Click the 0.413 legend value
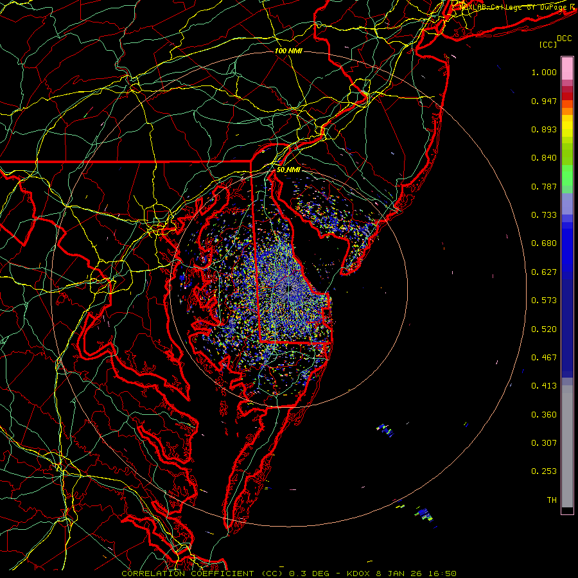578x578 pixels. click(544, 386)
